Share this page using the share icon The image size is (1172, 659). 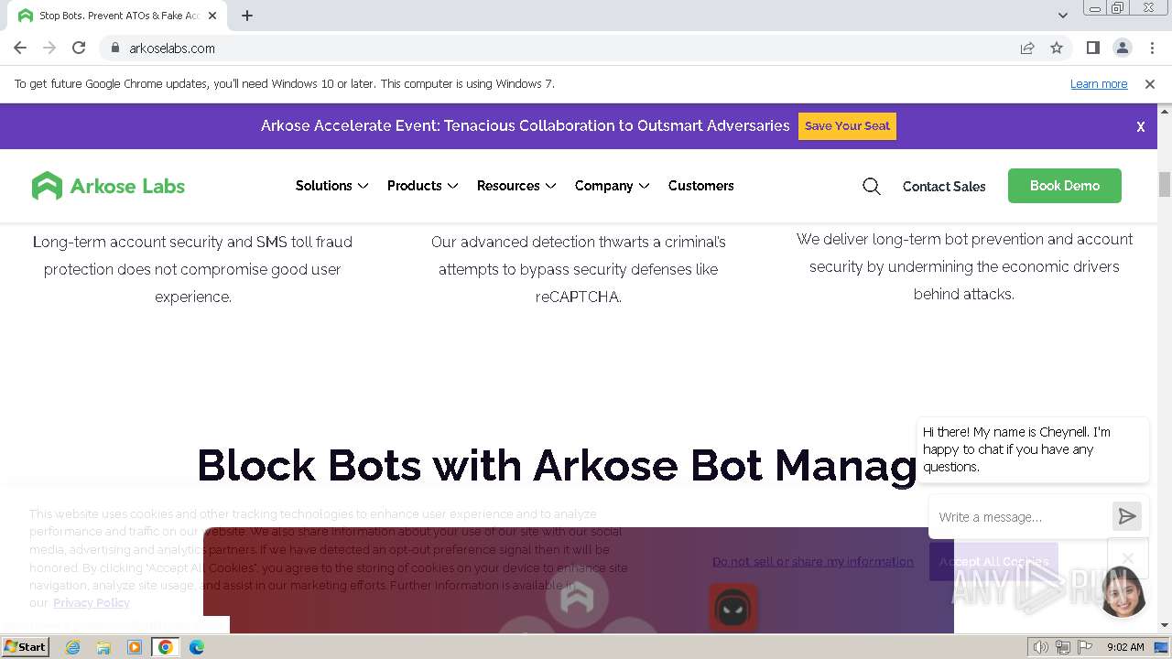(1027, 49)
